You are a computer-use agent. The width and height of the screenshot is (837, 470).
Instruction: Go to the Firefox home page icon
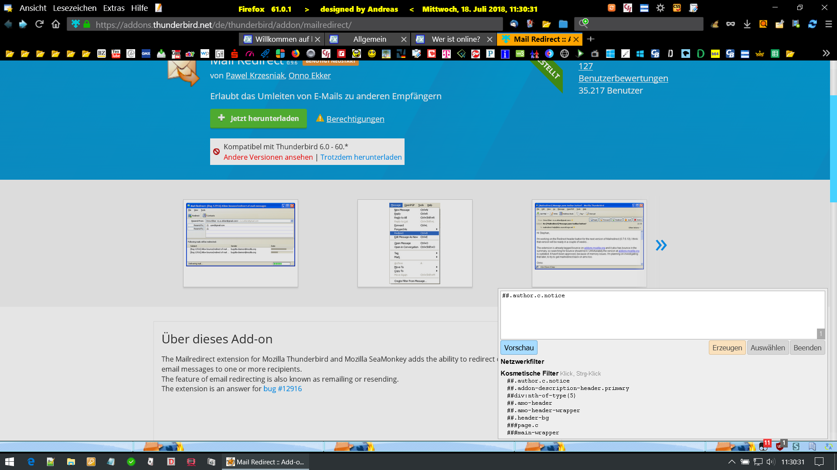pos(56,24)
